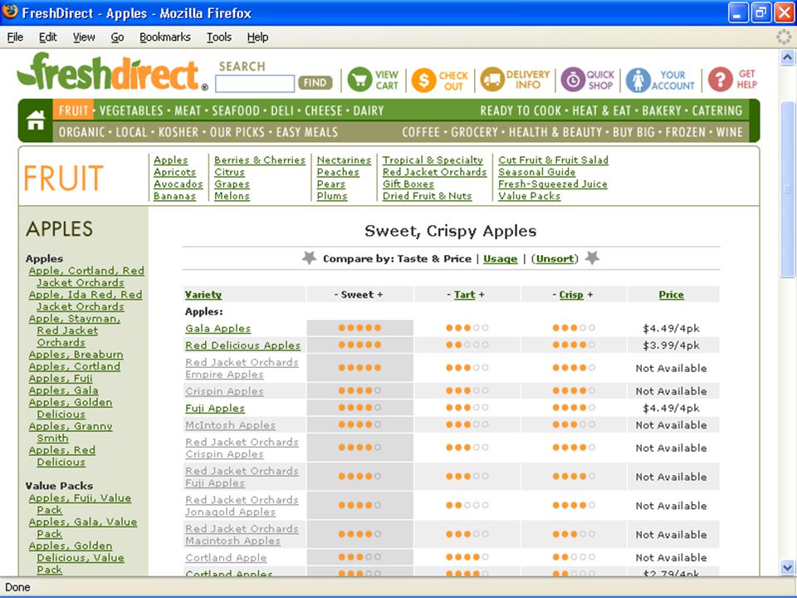This screenshot has width=797, height=598.
Task: Open the Tropical & Specialty link
Action: coord(433,160)
